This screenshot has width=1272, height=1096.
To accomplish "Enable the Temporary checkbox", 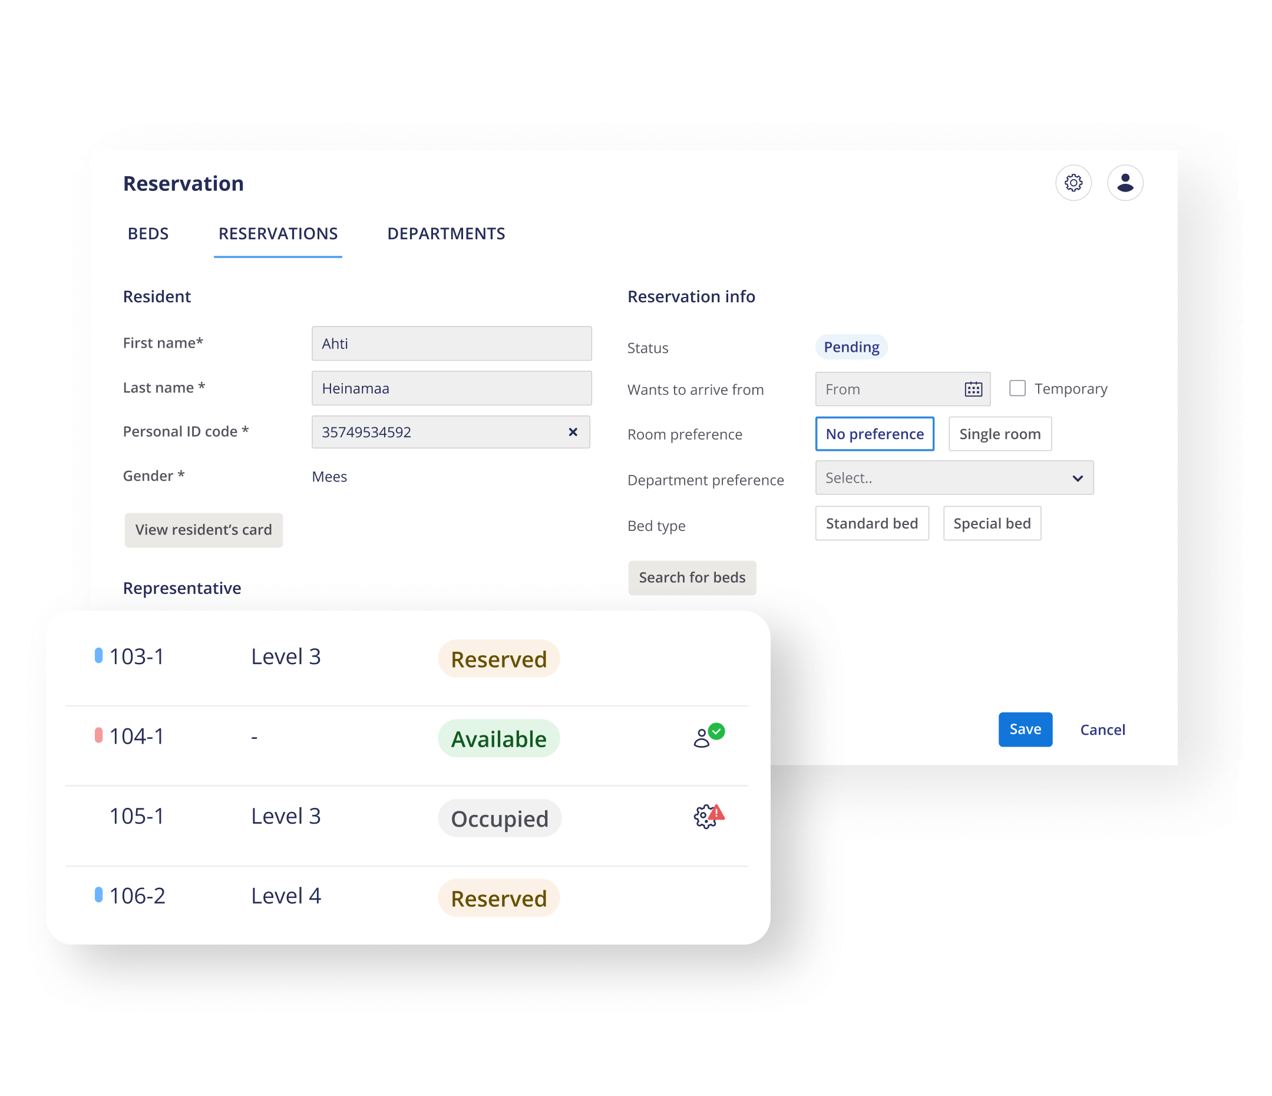I will [1017, 389].
